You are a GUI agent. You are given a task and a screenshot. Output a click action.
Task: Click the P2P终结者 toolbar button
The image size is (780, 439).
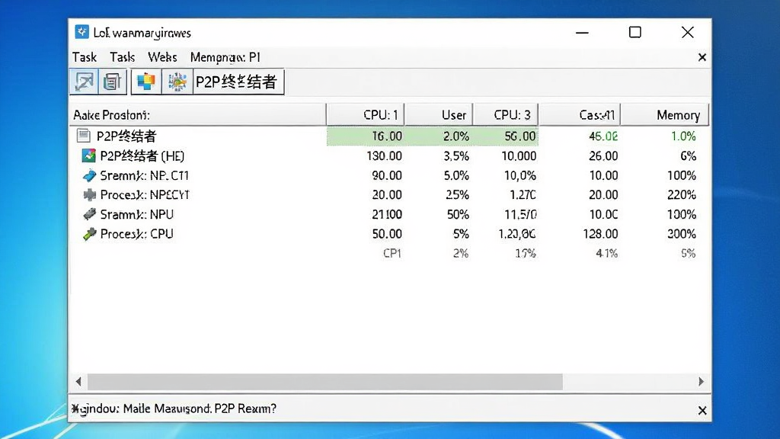[238, 82]
